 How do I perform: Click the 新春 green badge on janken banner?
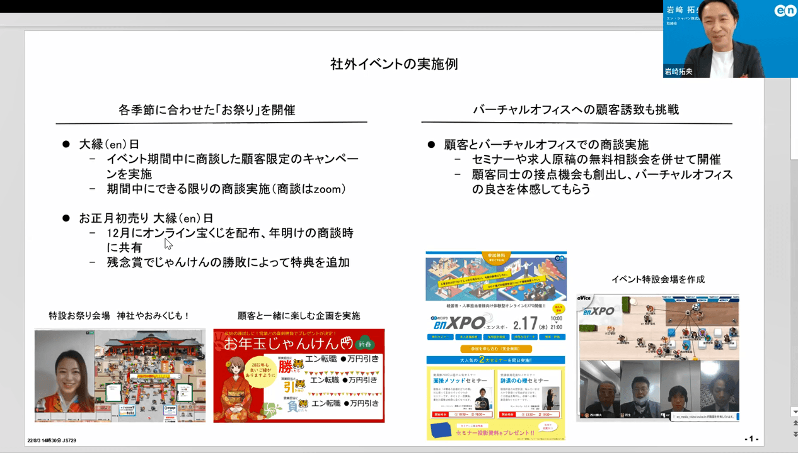(x=366, y=344)
